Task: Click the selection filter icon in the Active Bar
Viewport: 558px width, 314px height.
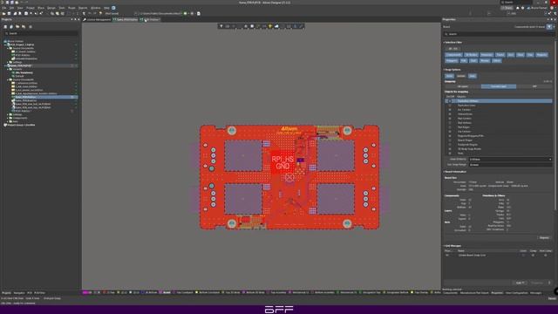Action: pyautogui.click(x=221, y=26)
